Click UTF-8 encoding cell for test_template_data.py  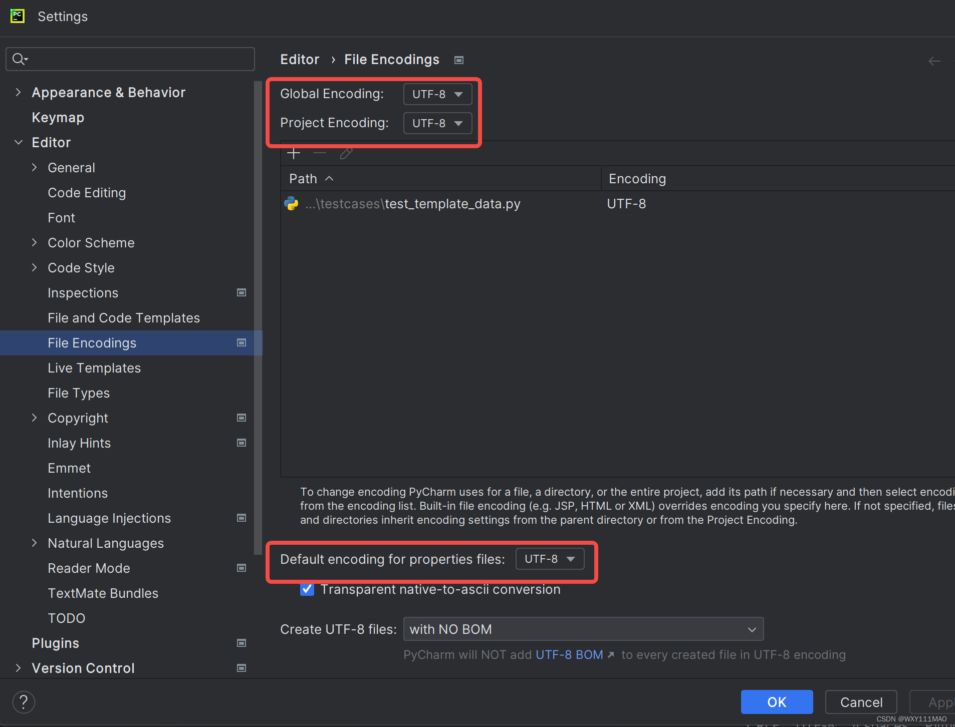coord(626,204)
